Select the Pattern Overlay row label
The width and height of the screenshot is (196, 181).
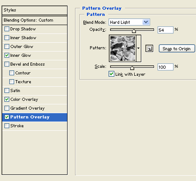(x=30, y=117)
